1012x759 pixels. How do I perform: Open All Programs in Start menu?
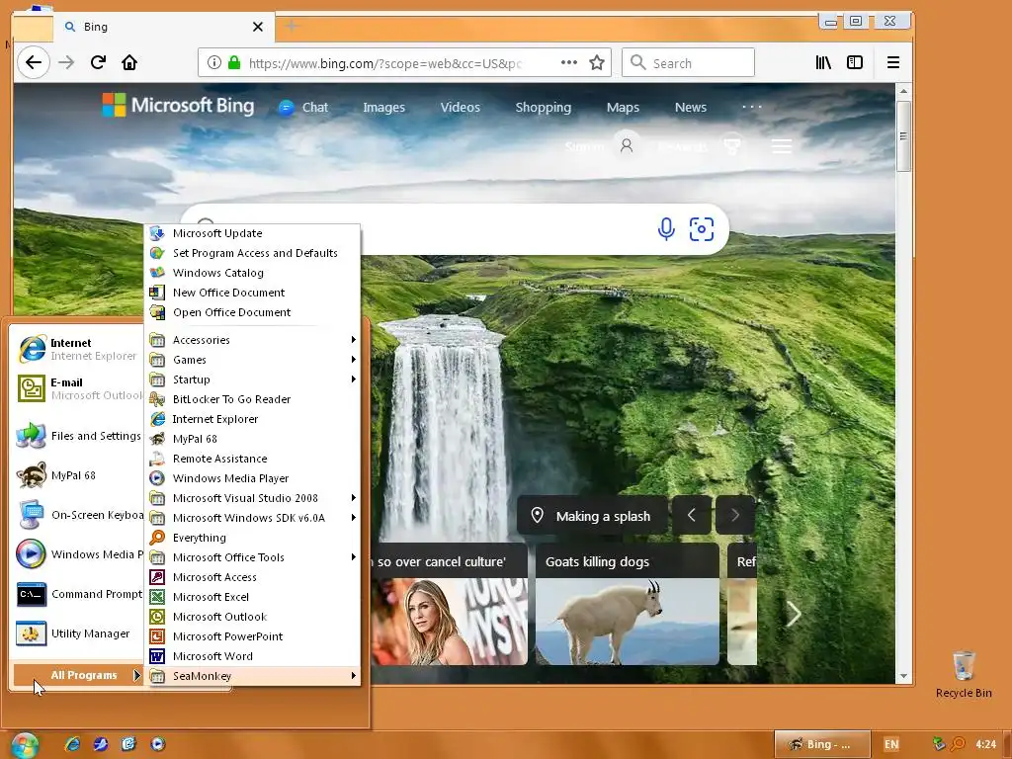tap(77, 675)
